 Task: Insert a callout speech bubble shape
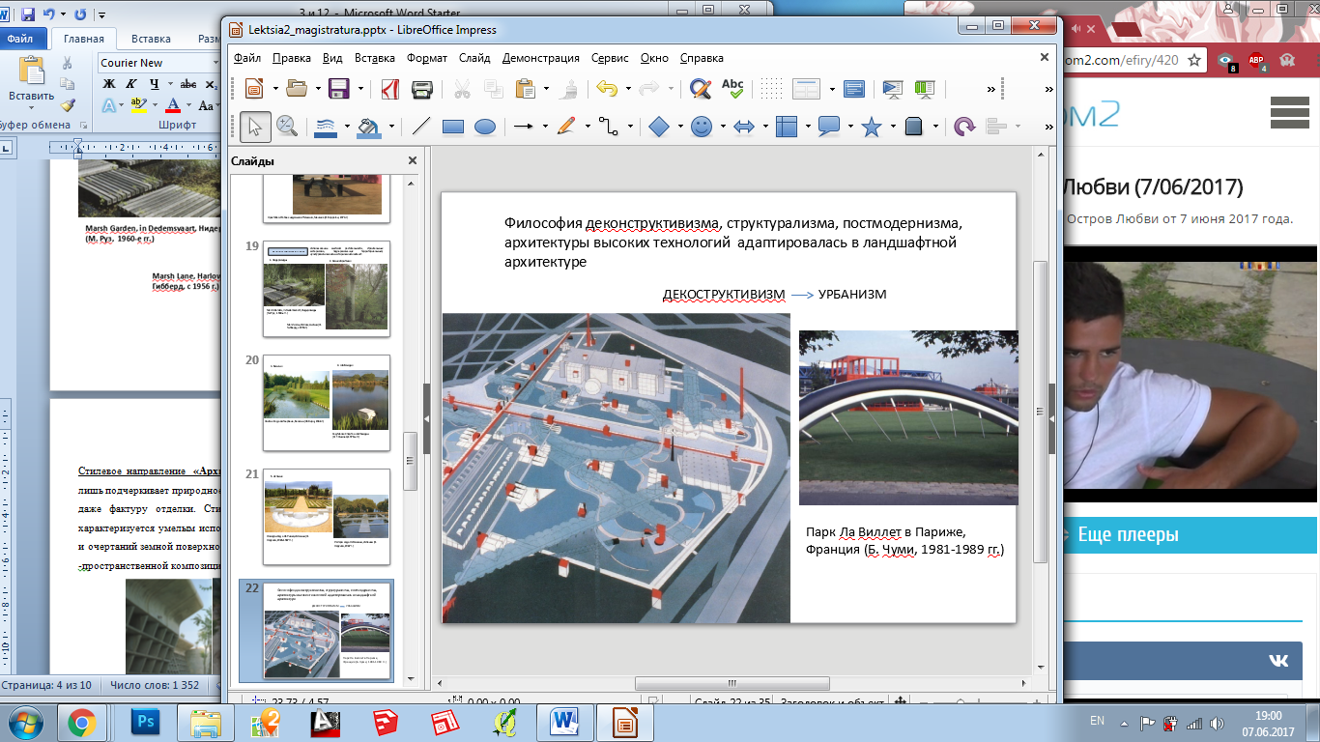pyautogui.click(x=829, y=127)
